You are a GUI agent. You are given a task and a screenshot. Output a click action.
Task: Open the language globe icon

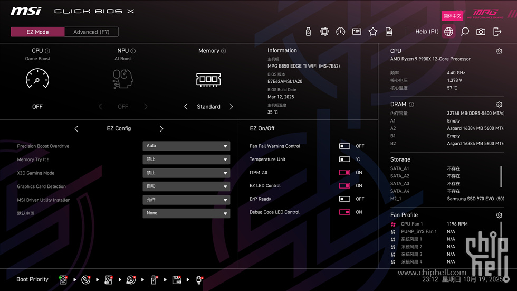click(448, 32)
